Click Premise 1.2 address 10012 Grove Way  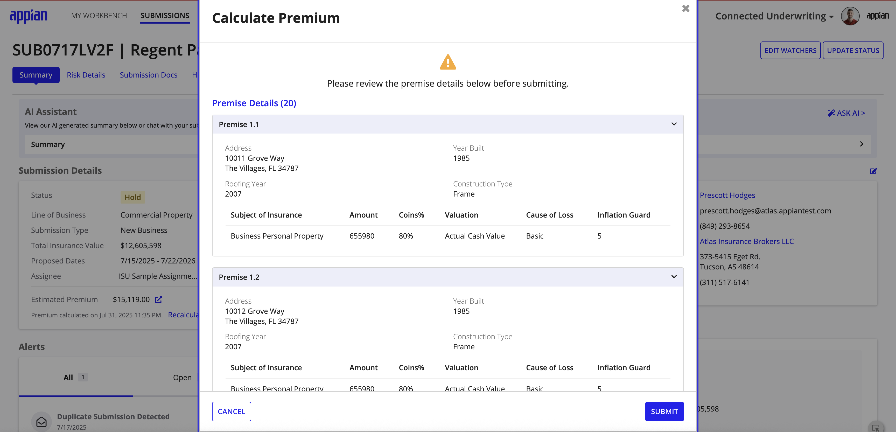(254, 311)
